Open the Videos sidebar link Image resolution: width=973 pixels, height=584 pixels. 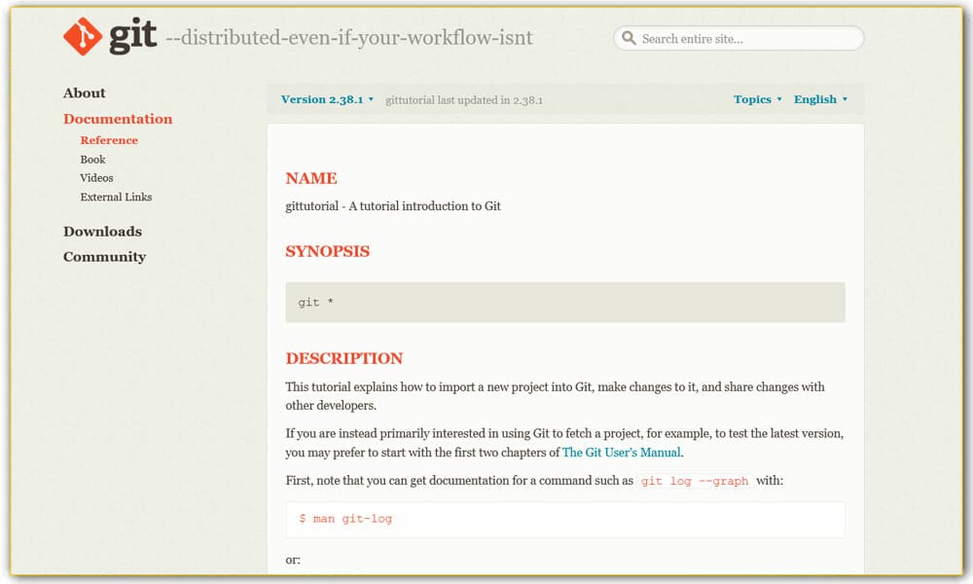pyautogui.click(x=96, y=178)
